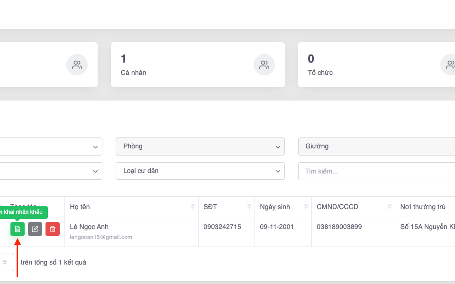Click the red trash delete icon
This screenshot has width=455, height=284.
[x=53, y=229]
